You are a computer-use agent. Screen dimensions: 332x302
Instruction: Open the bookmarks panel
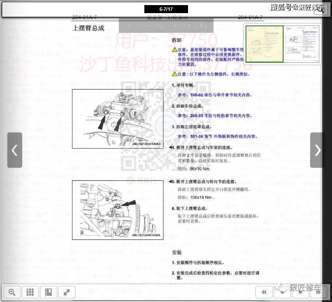48,292
